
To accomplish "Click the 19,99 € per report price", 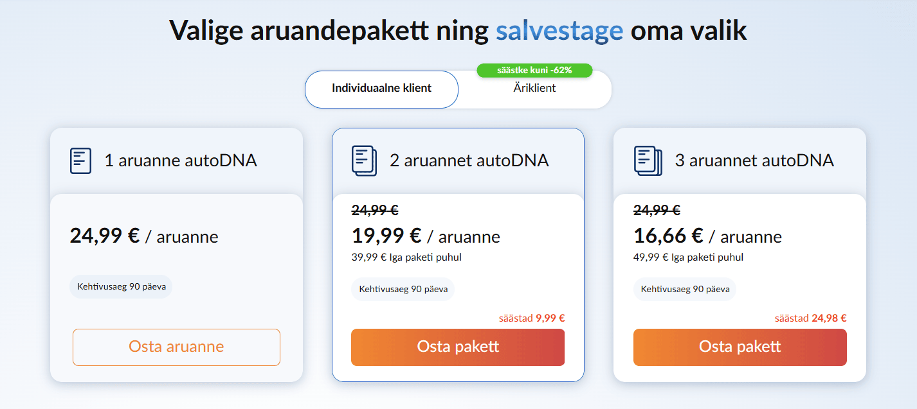I will pyautogui.click(x=386, y=236).
